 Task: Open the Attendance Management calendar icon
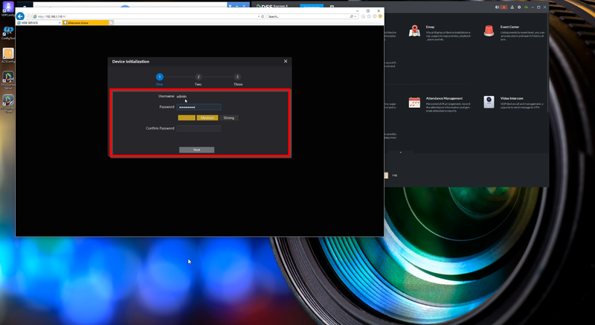414,103
